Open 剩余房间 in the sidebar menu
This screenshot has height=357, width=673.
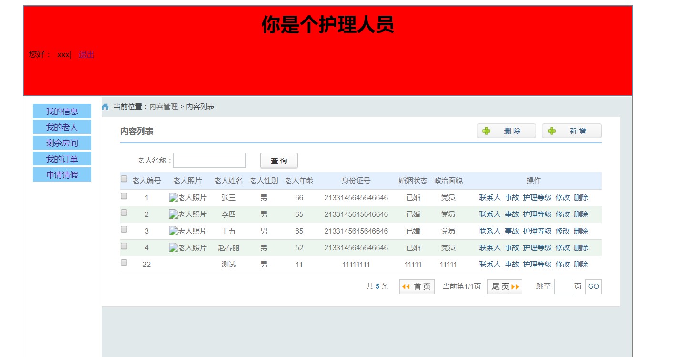pos(62,143)
